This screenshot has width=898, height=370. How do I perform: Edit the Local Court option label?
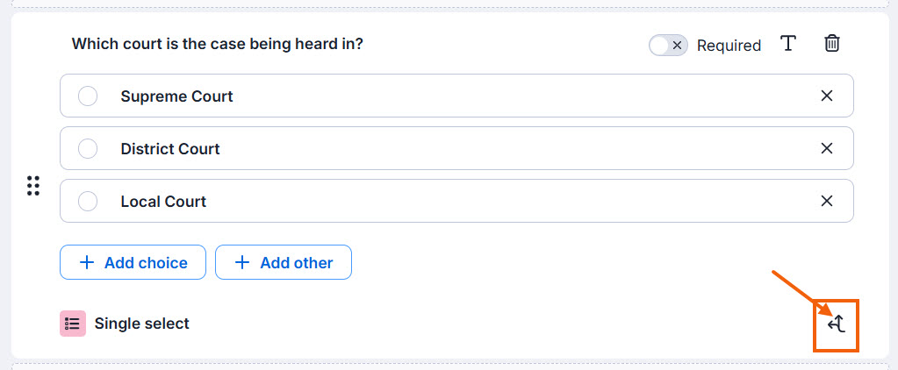click(x=163, y=202)
